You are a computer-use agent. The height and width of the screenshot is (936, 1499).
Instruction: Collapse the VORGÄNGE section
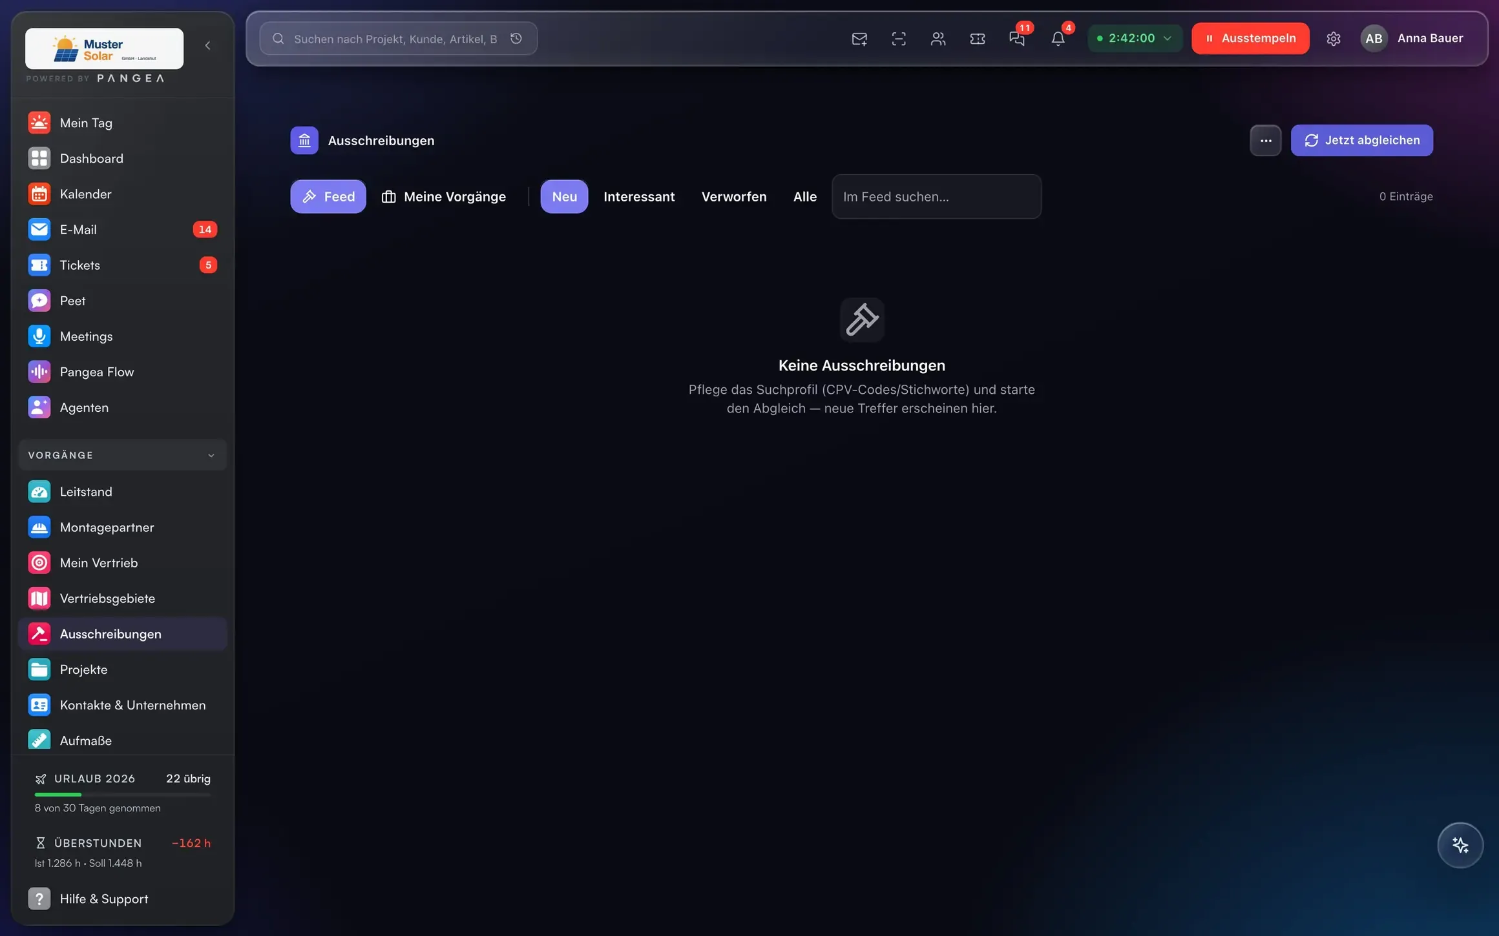[x=123, y=455]
